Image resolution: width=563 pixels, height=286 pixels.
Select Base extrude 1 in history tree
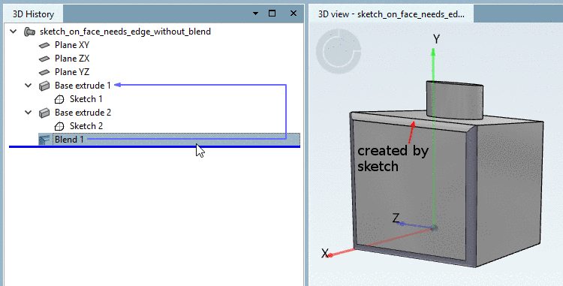(83, 86)
